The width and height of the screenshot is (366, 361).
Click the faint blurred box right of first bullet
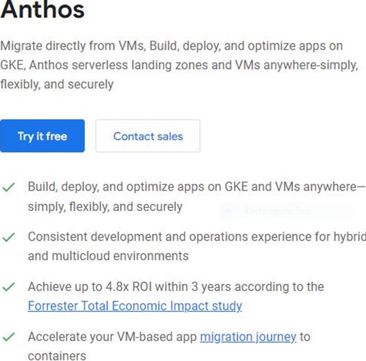click(x=286, y=210)
